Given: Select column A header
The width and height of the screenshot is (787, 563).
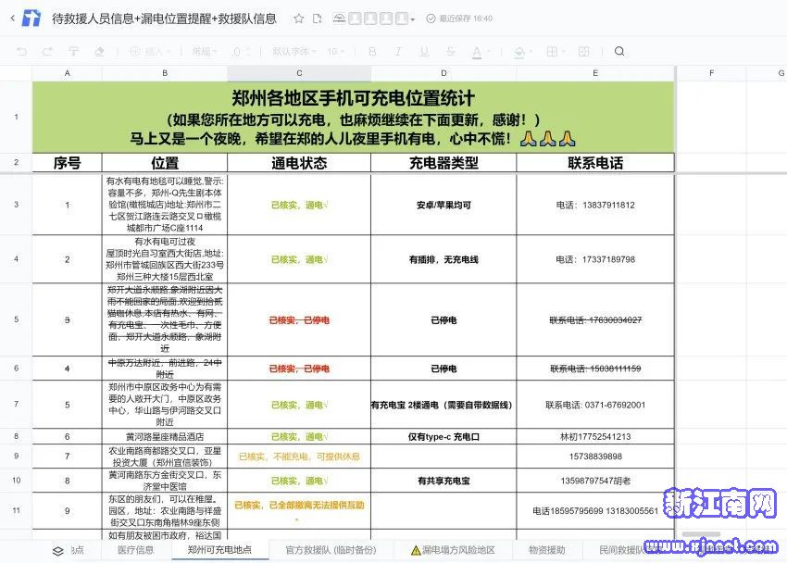Looking at the screenshot, I should click(x=68, y=73).
